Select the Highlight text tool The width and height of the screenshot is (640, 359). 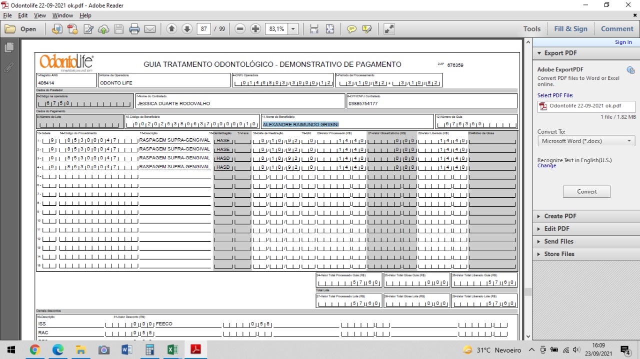click(x=367, y=29)
